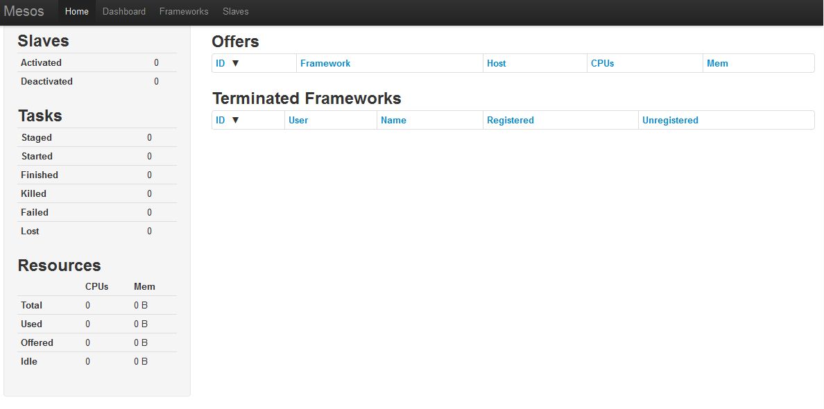Sort Terminated Frameworks by Name

[393, 120]
